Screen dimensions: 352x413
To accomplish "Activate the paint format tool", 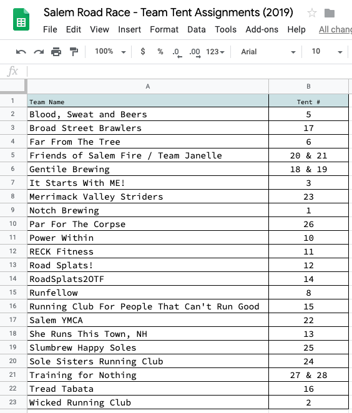I will pyautogui.click(x=74, y=52).
